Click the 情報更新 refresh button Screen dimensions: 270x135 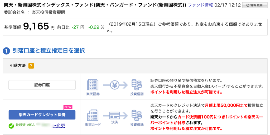click(255, 5)
